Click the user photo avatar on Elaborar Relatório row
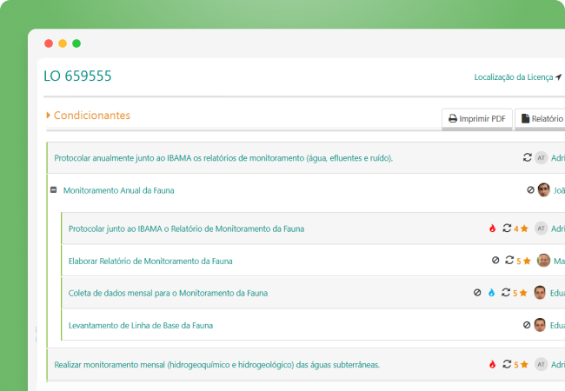Screen dimensions: 565x391 tap(543, 261)
